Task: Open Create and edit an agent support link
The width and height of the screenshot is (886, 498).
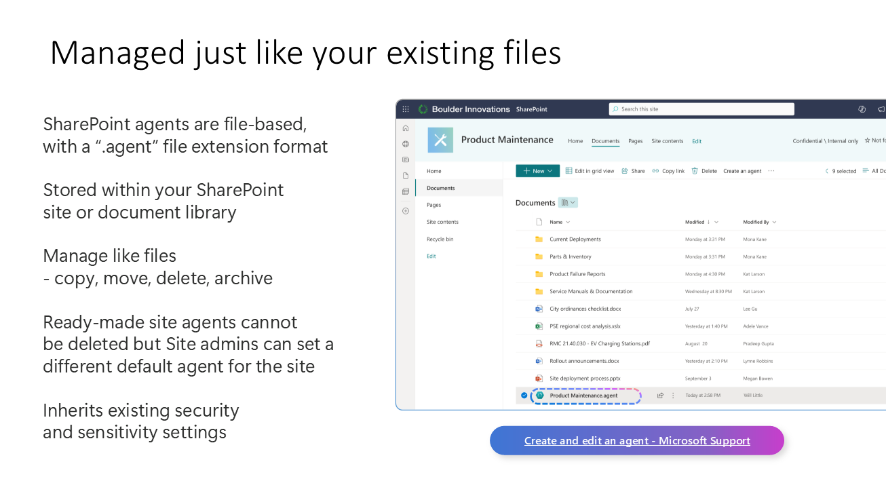Action: click(x=637, y=440)
